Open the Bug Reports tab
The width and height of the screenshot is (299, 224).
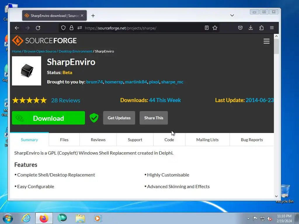pyautogui.click(x=252, y=140)
